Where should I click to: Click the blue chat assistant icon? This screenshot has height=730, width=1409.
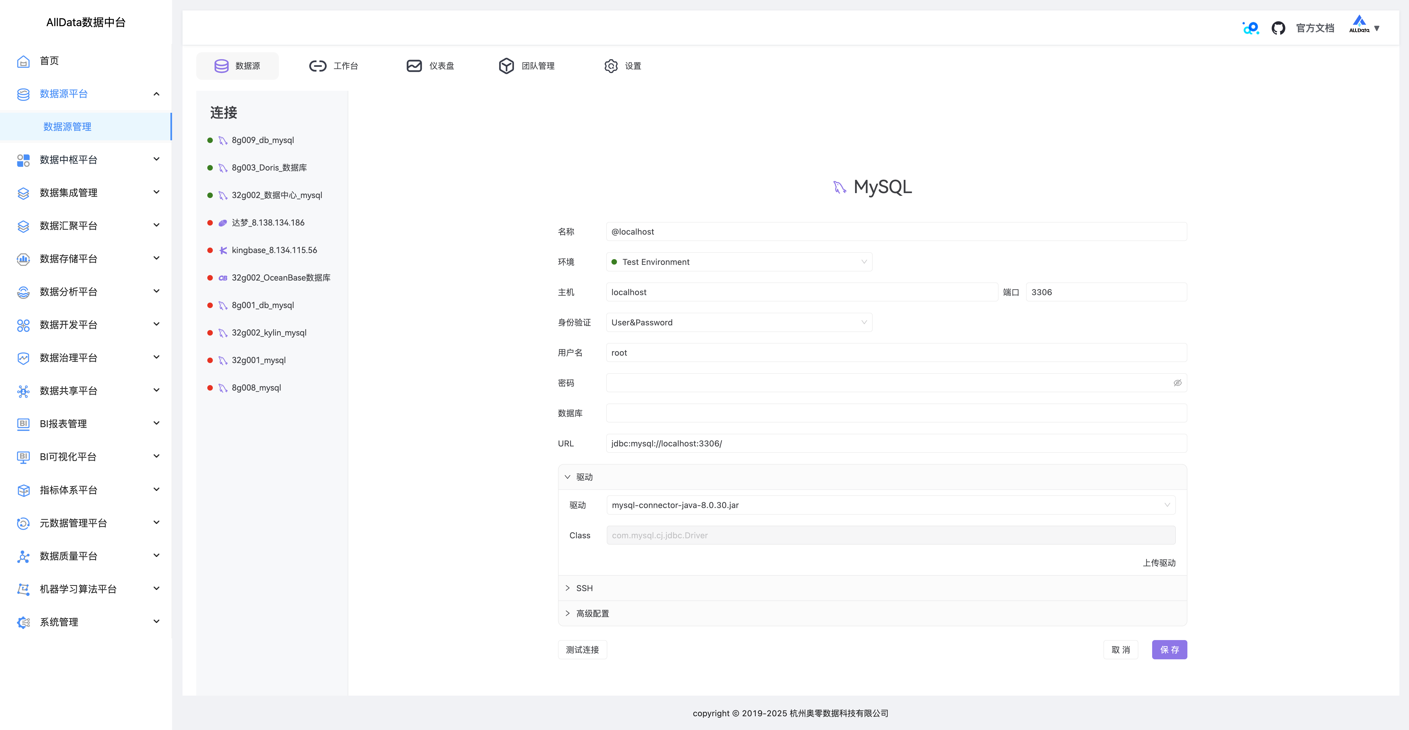coord(1250,28)
